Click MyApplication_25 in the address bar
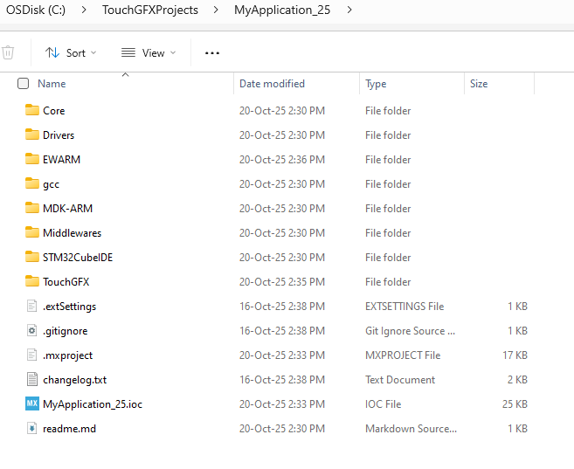This screenshot has height=469, width=574. coord(282,10)
